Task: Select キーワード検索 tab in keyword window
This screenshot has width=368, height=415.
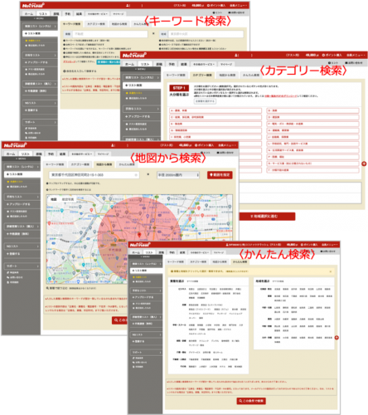Action: [x=71, y=24]
